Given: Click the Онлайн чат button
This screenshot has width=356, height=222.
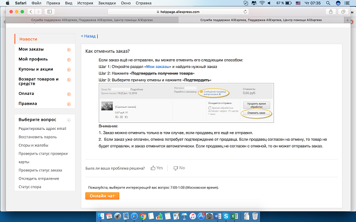Looking at the screenshot, I should tap(102, 196).
